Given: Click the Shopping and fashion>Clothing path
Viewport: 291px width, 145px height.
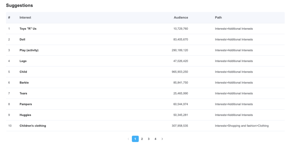Looking at the screenshot, I should coord(242,126).
